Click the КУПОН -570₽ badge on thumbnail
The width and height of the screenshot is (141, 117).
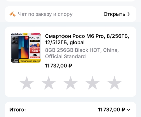point(35,50)
